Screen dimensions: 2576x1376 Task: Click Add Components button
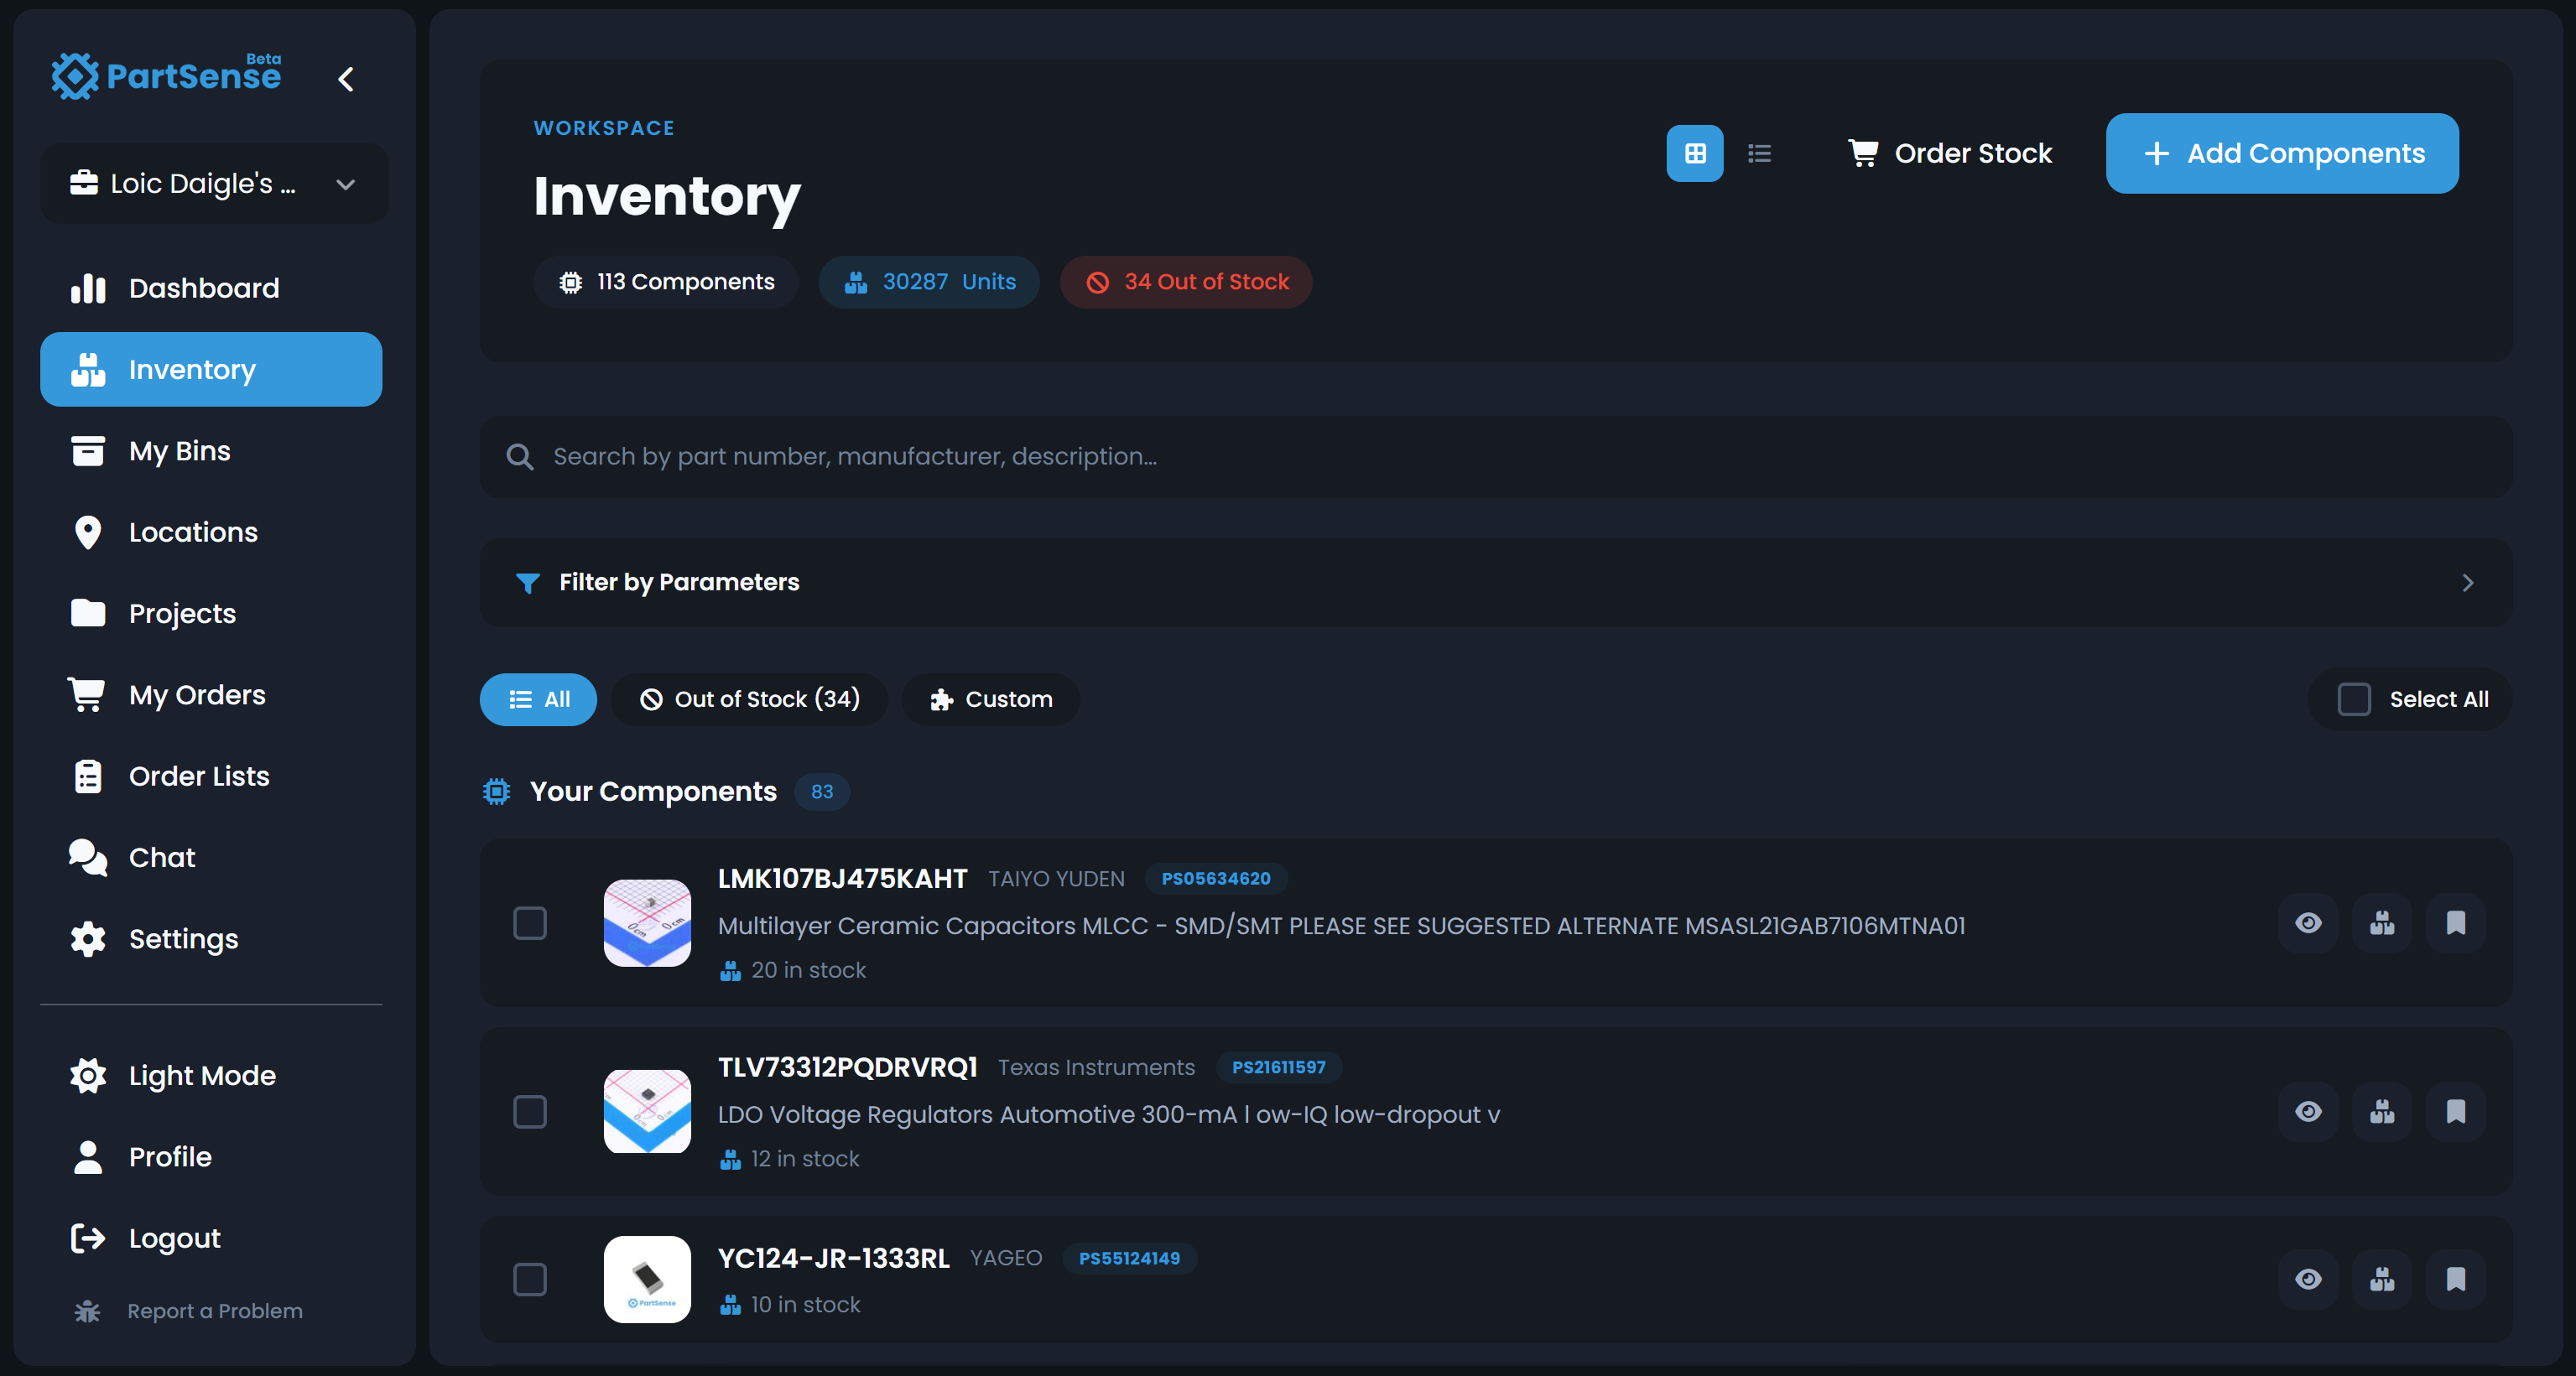(x=2282, y=153)
